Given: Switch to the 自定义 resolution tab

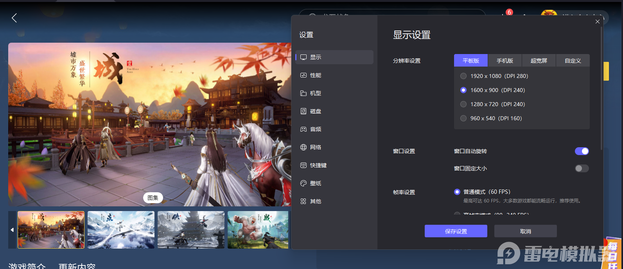Looking at the screenshot, I should click(x=573, y=61).
